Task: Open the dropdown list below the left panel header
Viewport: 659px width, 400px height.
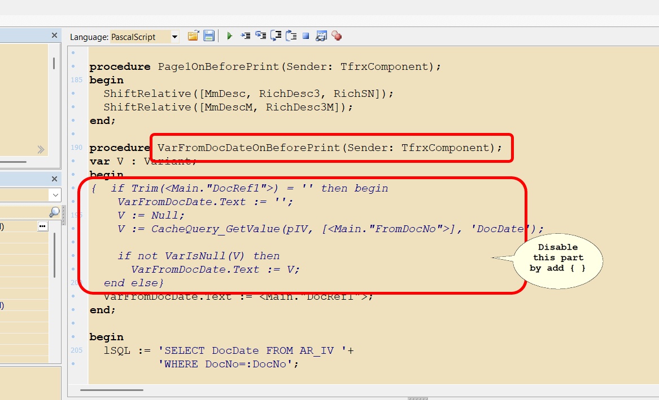Action: click(54, 195)
